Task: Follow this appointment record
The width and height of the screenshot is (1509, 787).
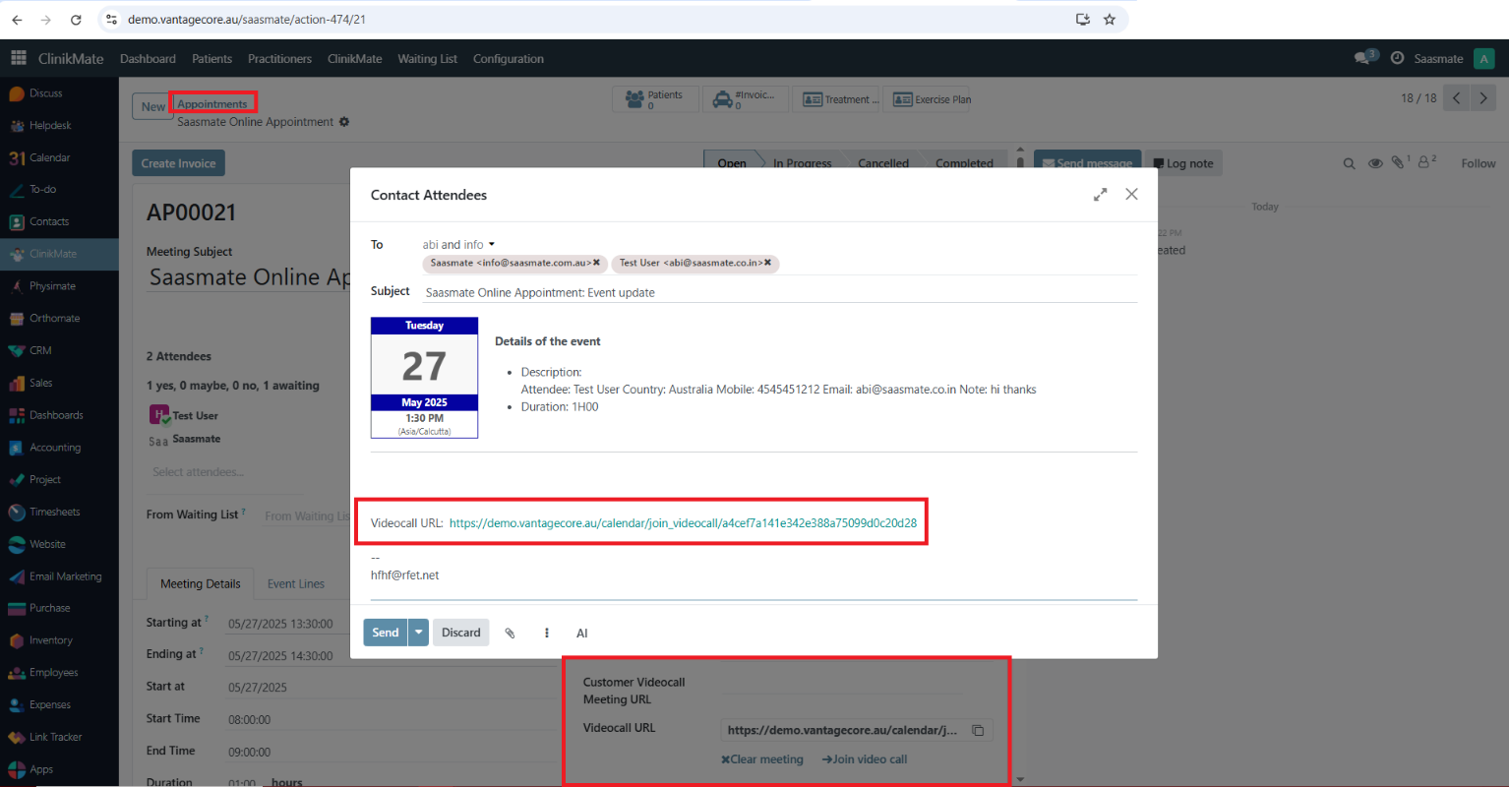Action: 1478,163
